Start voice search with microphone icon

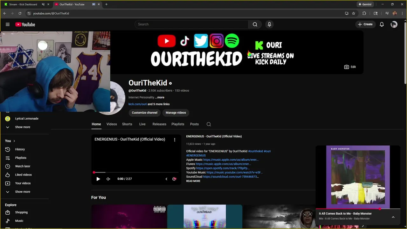[x=269, y=24]
